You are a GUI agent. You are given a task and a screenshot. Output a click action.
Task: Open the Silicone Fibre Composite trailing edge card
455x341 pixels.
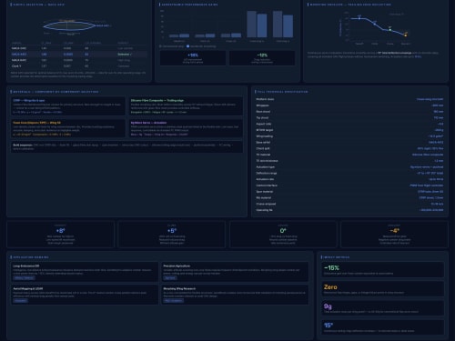coord(187,106)
